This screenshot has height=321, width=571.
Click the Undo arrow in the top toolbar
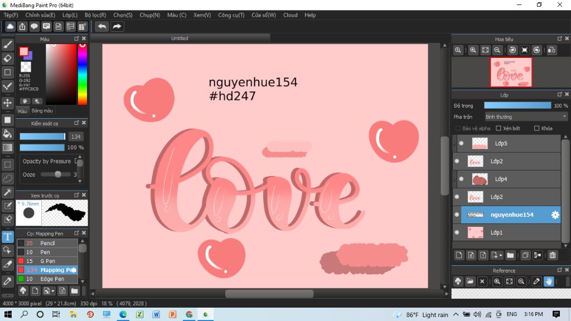click(102, 26)
